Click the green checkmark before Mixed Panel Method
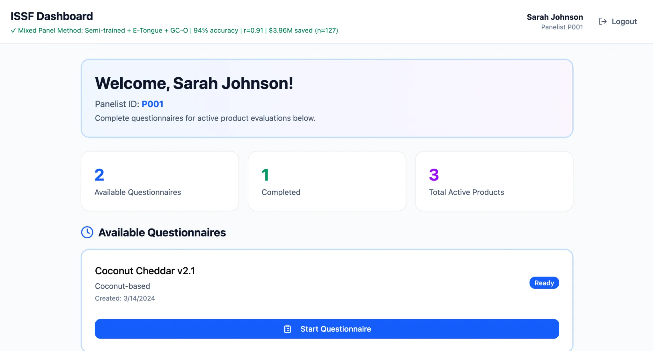The height and width of the screenshot is (351, 653). 13,31
